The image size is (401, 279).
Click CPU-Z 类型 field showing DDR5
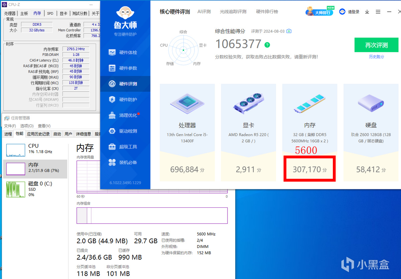click(x=36, y=24)
